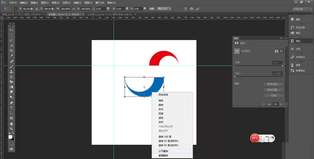Open the 编辑(E) menu
Screen dimensions: 314x159
point(24,3)
